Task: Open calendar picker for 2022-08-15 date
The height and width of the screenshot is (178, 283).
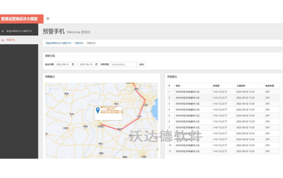Action: tap(96, 65)
